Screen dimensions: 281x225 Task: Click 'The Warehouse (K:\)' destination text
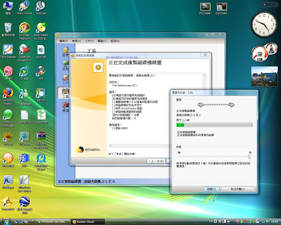[x=125, y=86]
